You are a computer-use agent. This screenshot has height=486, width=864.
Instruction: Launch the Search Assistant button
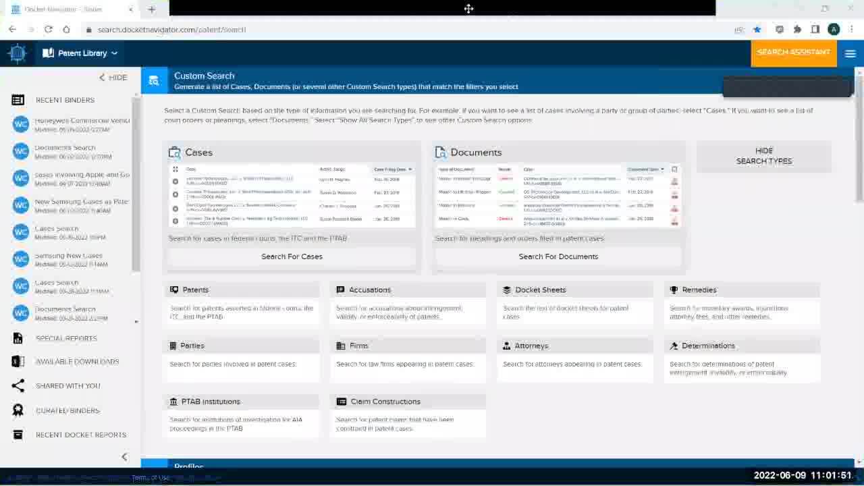point(794,53)
